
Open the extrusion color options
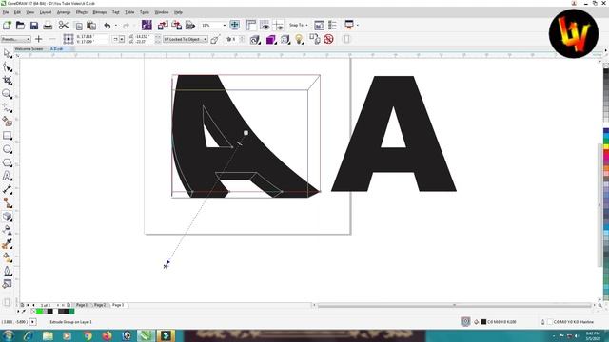[270, 39]
